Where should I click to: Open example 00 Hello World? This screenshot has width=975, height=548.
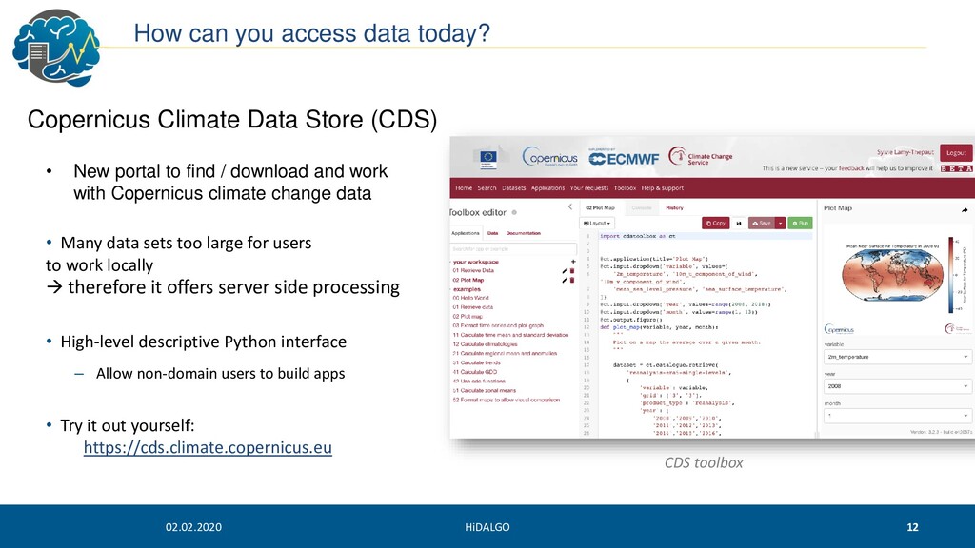[470, 298]
